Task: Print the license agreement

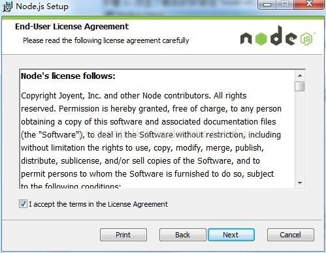Action: click(123, 235)
